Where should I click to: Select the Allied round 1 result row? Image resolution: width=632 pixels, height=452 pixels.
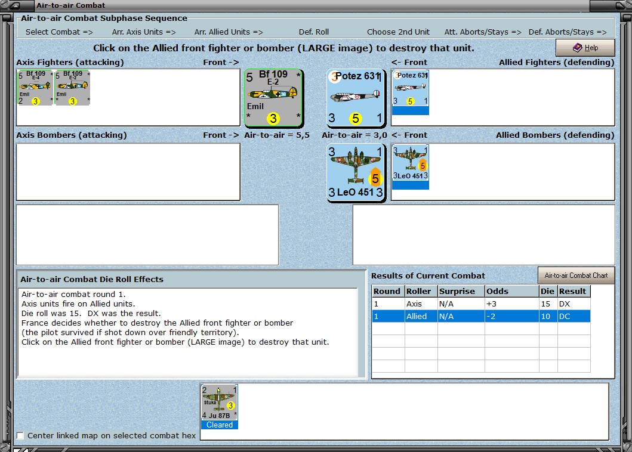pyautogui.click(x=481, y=316)
